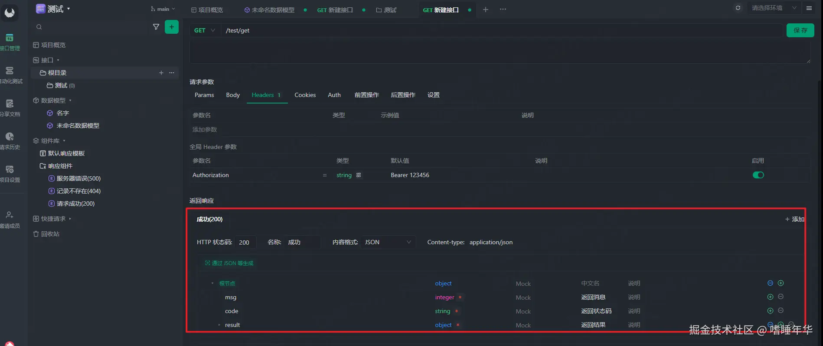This screenshot has width=823, height=346.
Task: Switch to the Params tab
Action: pyautogui.click(x=204, y=95)
